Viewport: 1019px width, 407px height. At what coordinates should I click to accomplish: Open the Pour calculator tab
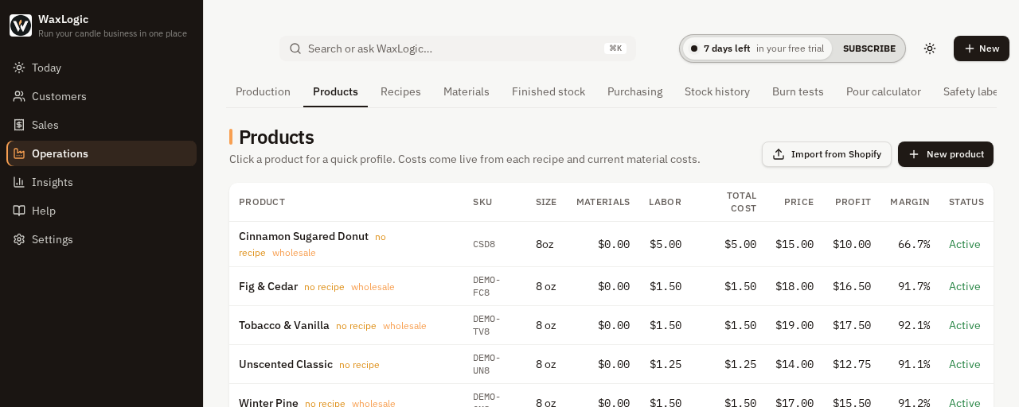click(x=884, y=91)
